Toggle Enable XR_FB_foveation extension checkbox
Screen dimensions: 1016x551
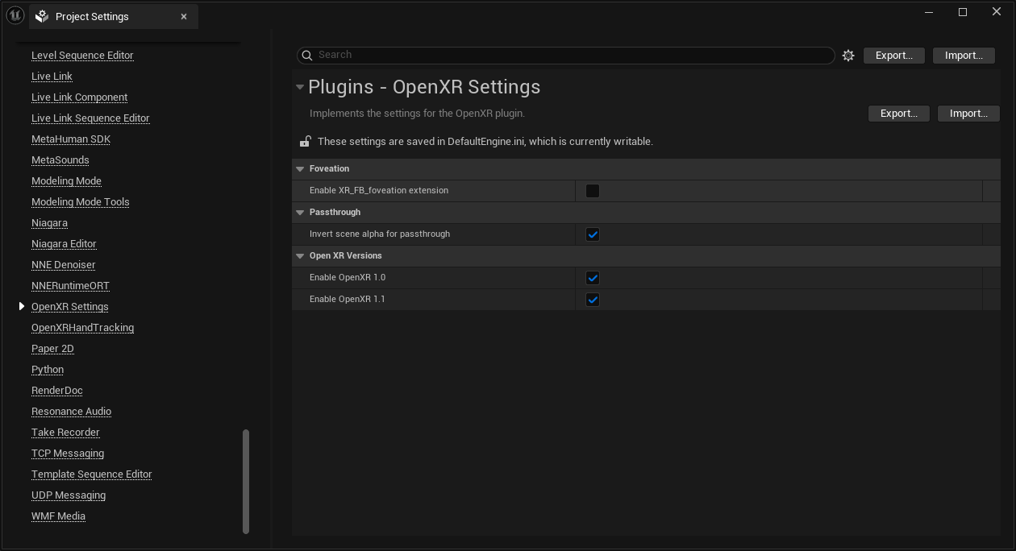(x=593, y=191)
